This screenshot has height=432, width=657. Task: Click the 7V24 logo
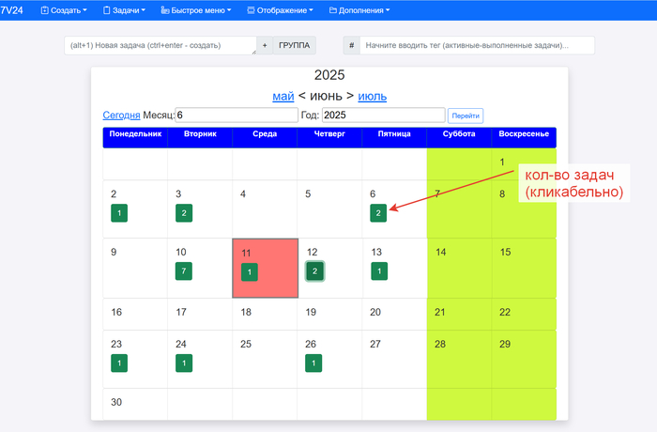pyautogui.click(x=12, y=10)
